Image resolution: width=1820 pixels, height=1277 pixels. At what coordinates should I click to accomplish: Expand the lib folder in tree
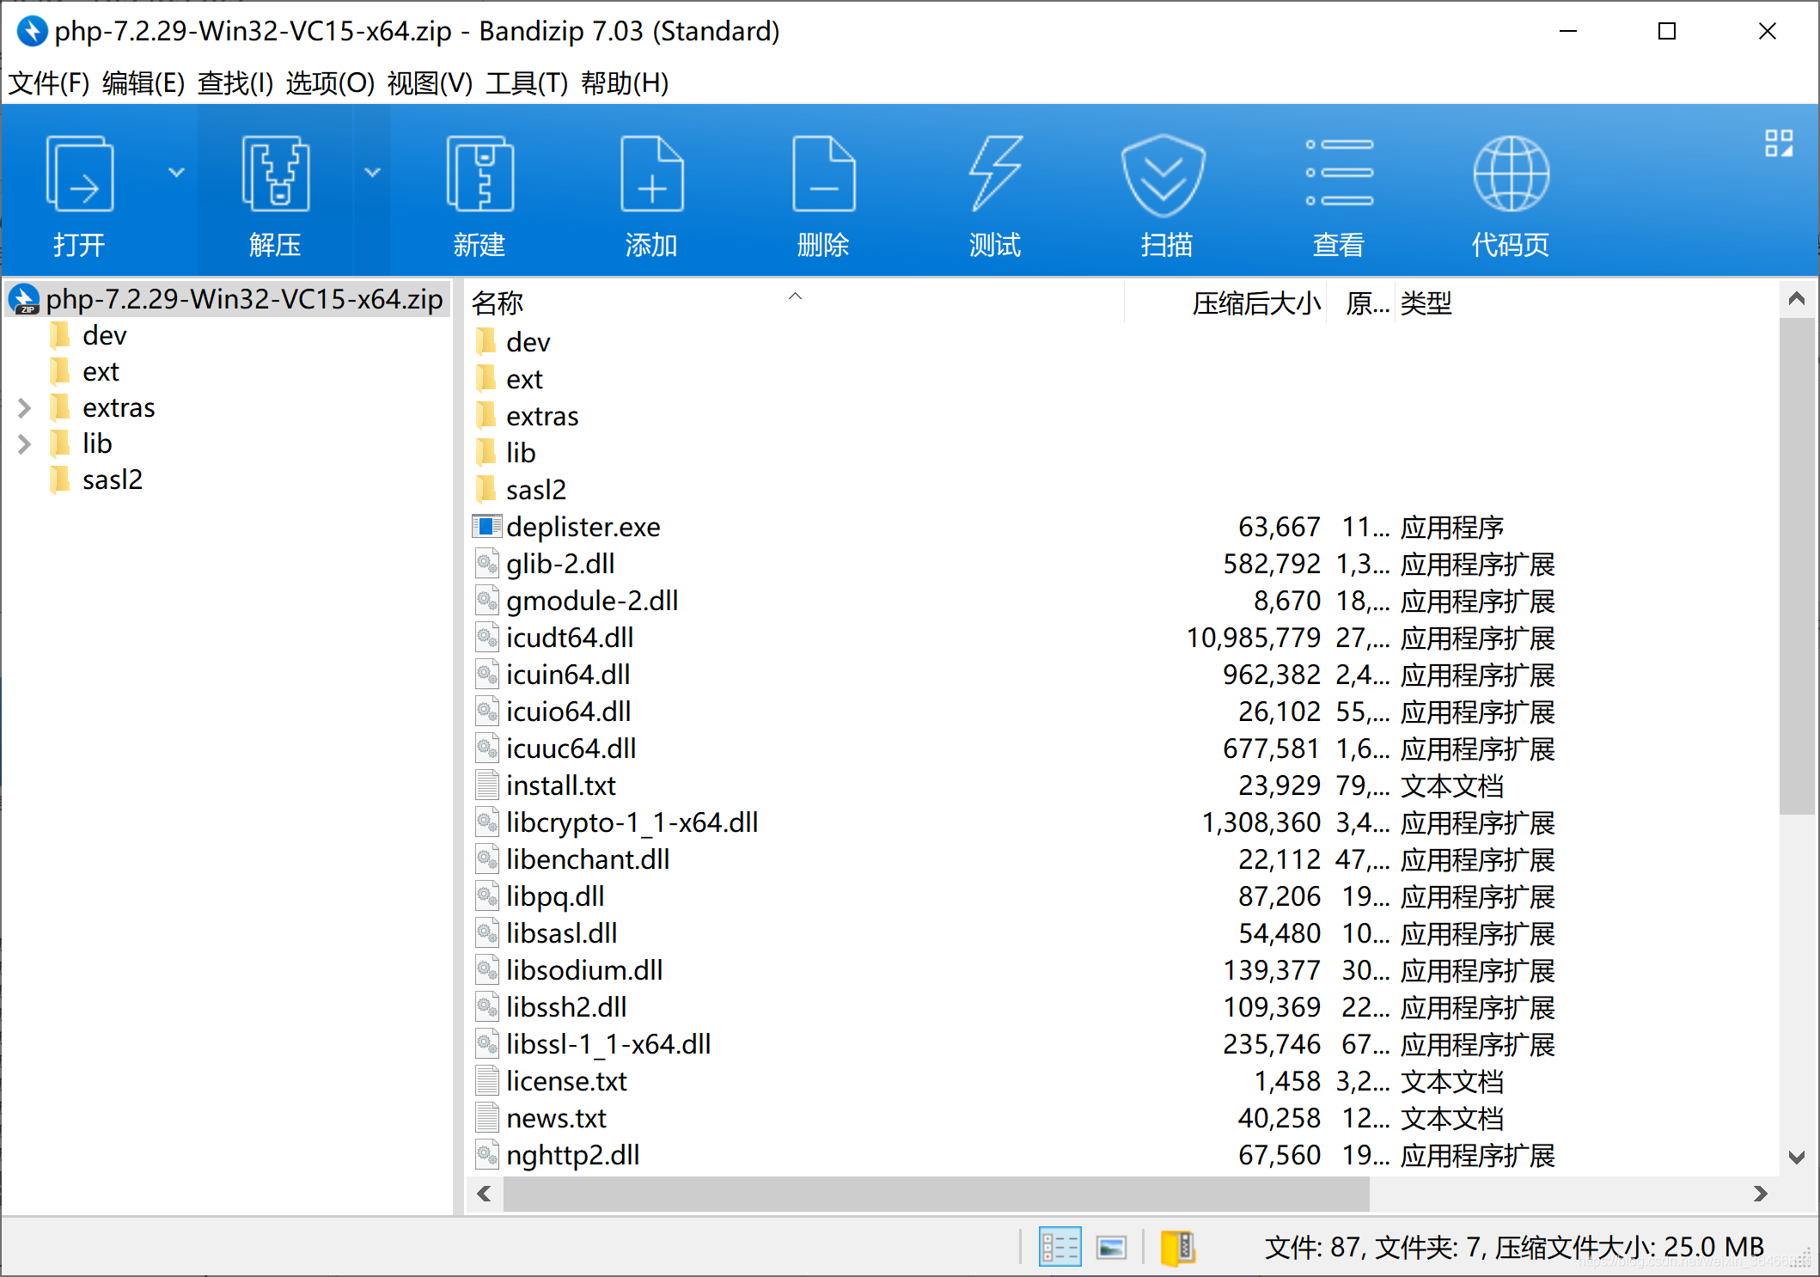coord(24,444)
